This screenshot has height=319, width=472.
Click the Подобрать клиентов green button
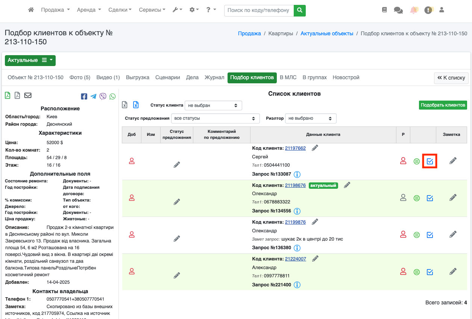coord(443,105)
